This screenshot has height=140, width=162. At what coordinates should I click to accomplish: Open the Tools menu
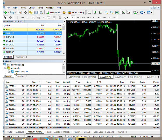40,8
